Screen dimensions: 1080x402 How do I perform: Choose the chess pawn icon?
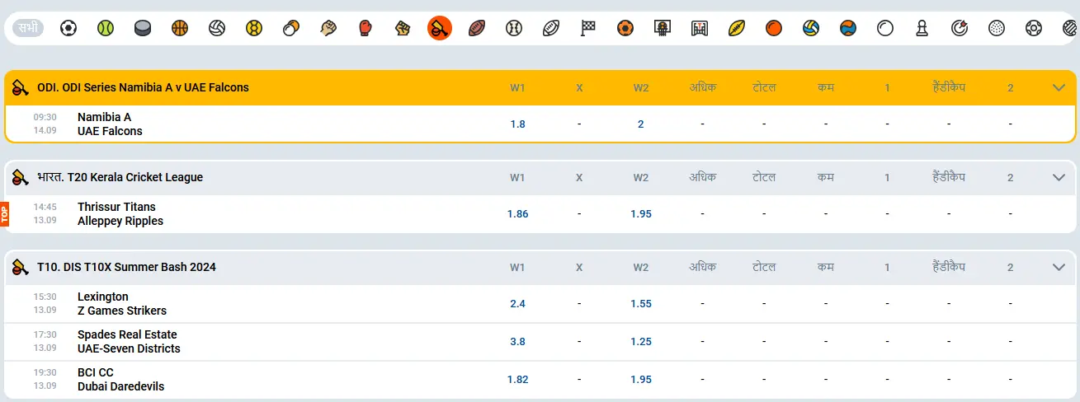click(922, 29)
